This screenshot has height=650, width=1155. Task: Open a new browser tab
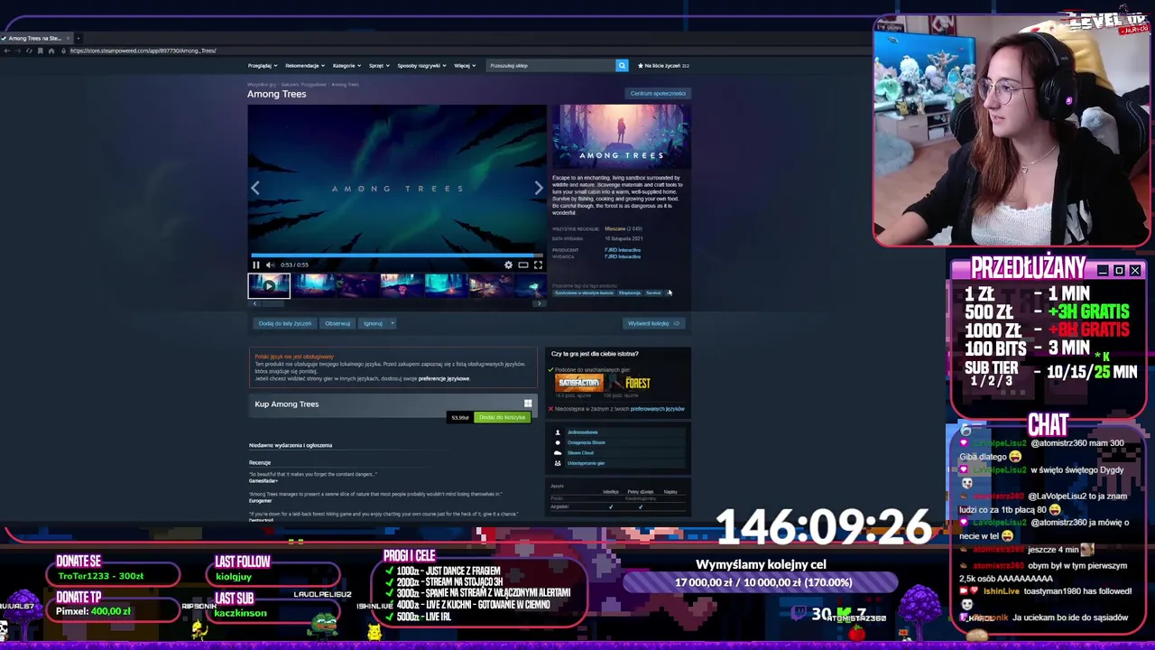click(x=79, y=38)
